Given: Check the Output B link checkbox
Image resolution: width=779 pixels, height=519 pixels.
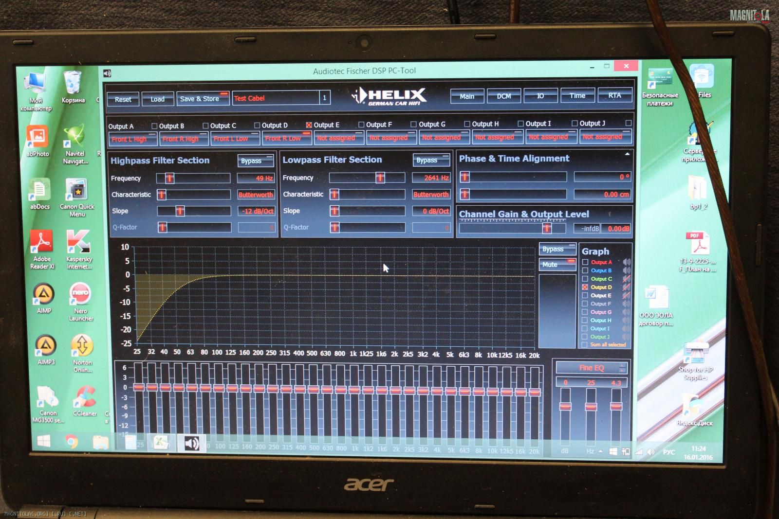Looking at the screenshot, I should tap(154, 126).
